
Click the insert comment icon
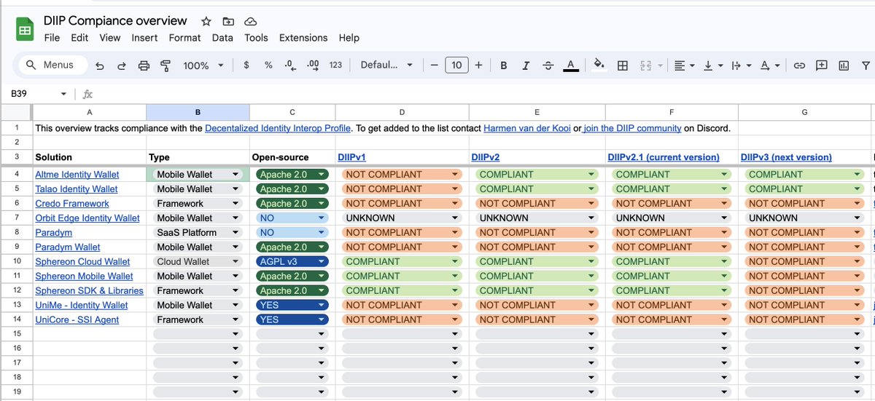tap(822, 65)
